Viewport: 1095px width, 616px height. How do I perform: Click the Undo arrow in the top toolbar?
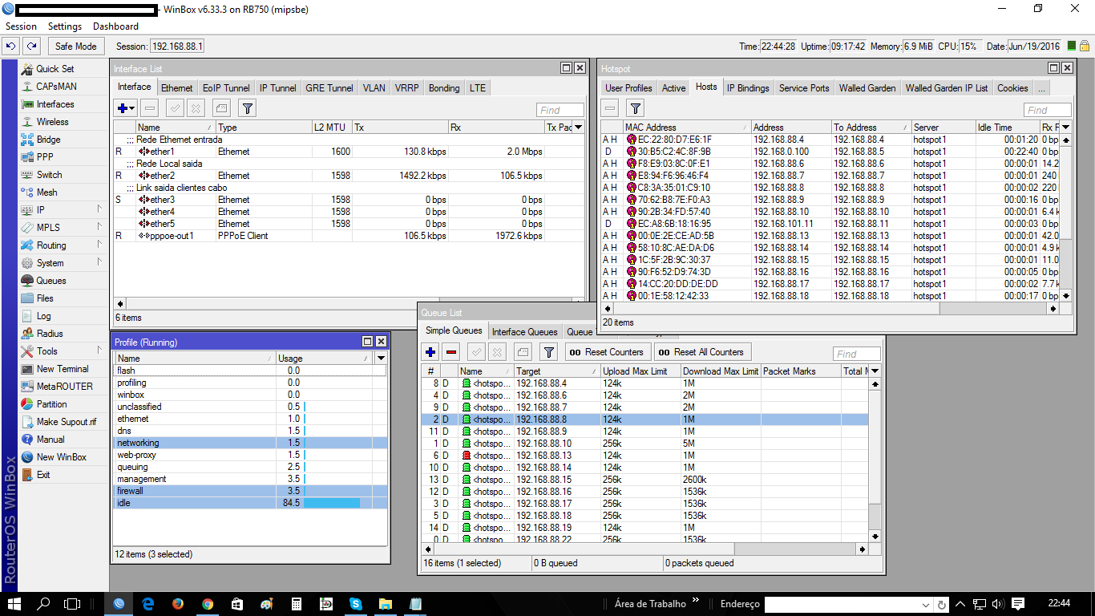click(x=11, y=47)
